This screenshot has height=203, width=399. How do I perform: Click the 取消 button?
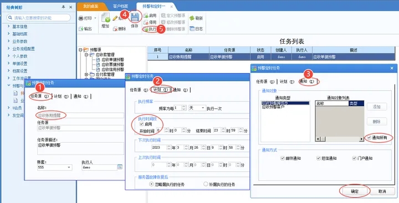(x=382, y=191)
